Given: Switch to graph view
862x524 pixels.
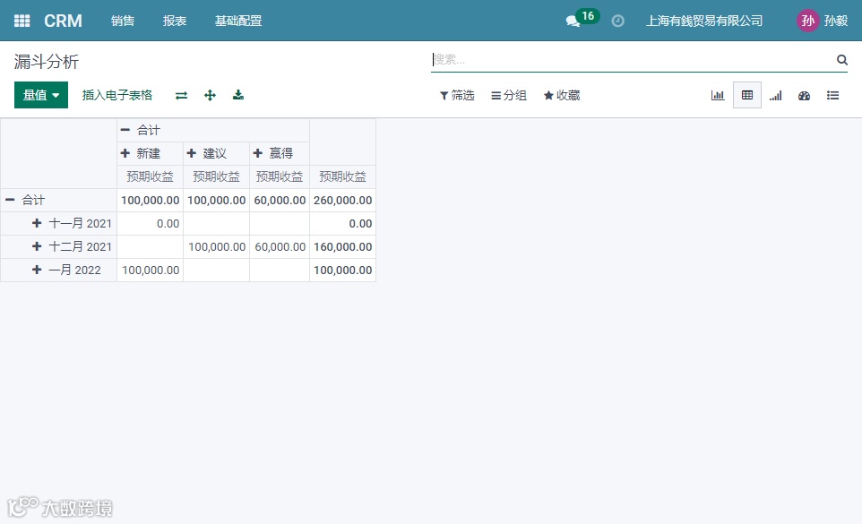Looking at the screenshot, I should 718,96.
